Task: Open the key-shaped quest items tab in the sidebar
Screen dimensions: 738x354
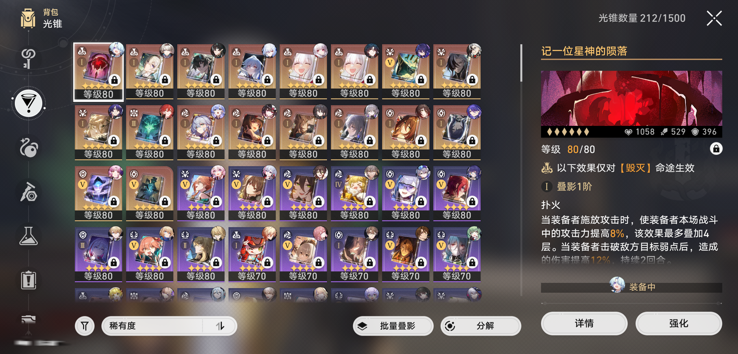Action: pyautogui.click(x=28, y=59)
